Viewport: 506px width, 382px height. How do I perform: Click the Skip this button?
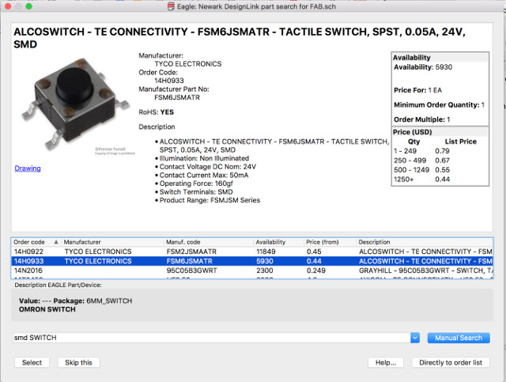[79, 363]
